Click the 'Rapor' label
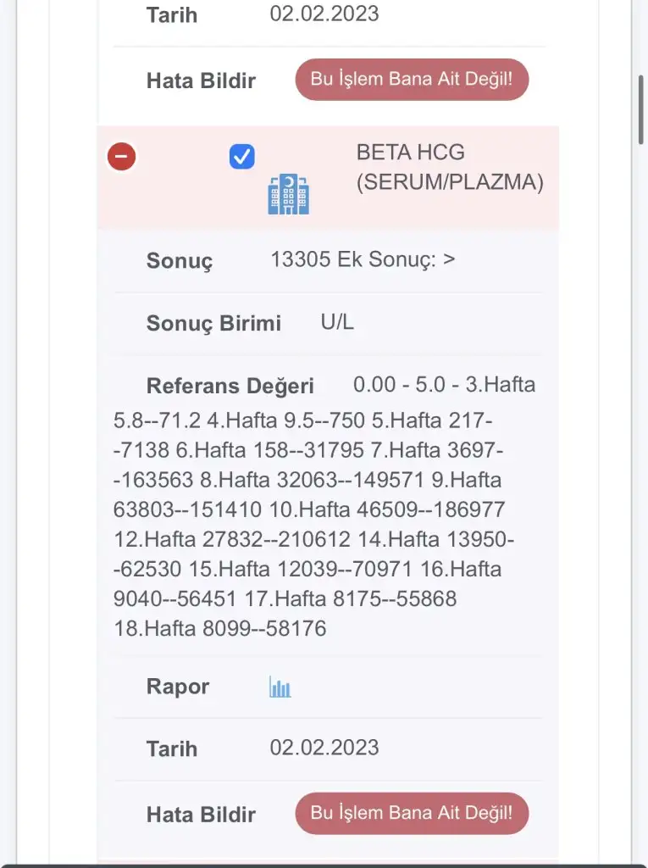This screenshot has height=868, width=648. 178,687
